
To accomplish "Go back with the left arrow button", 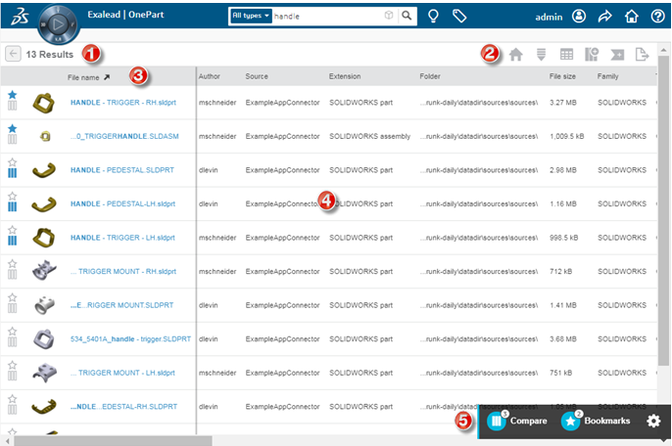I will (x=13, y=54).
